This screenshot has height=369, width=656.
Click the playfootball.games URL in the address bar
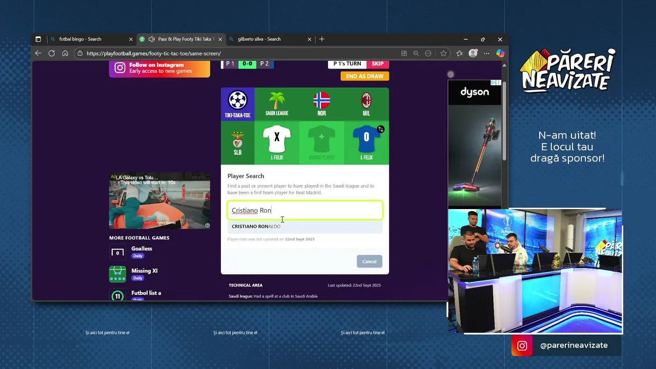coord(154,53)
